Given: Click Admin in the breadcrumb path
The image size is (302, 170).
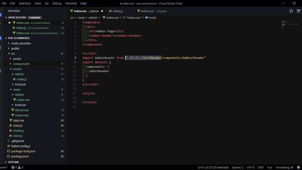Looking at the screenshot, I should 93,17.
